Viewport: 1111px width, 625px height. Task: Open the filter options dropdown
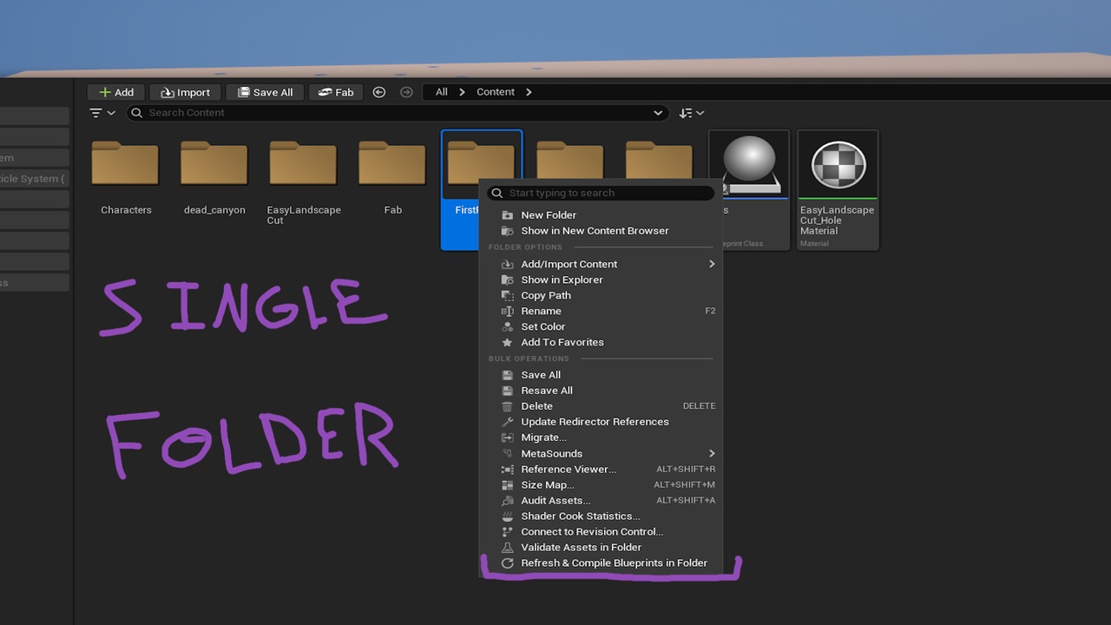click(x=102, y=113)
